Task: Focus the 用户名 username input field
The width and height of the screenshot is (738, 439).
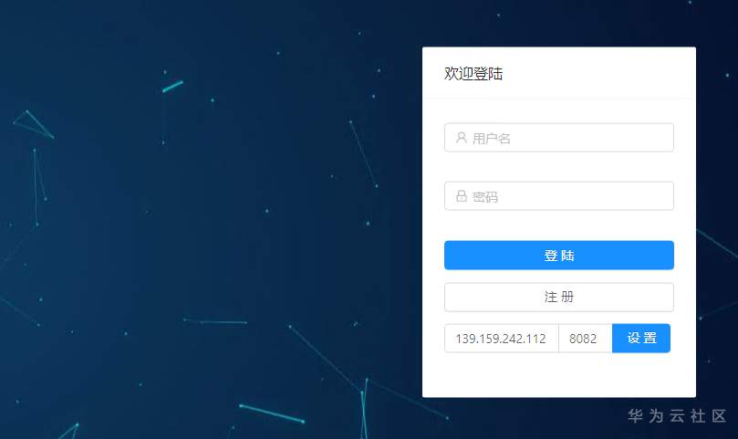Action: [558, 138]
